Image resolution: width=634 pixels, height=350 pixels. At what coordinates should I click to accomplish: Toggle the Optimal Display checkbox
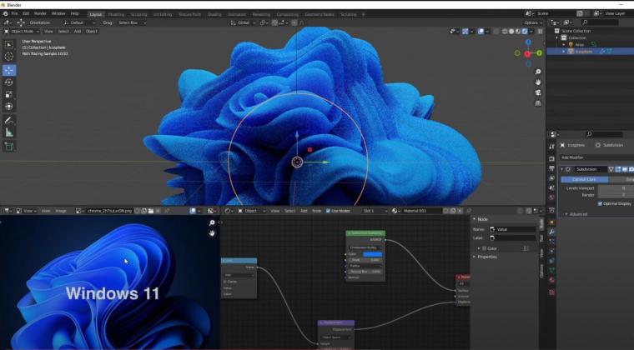pyautogui.click(x=600, y=203)
